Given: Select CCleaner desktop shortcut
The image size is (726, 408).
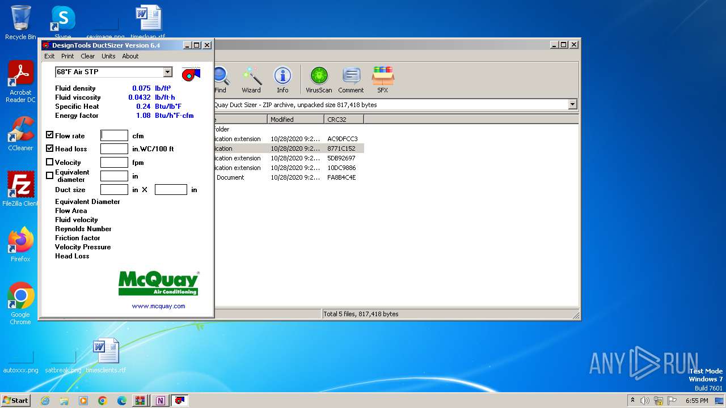Looking at the screenshot, I should [20, 134].
